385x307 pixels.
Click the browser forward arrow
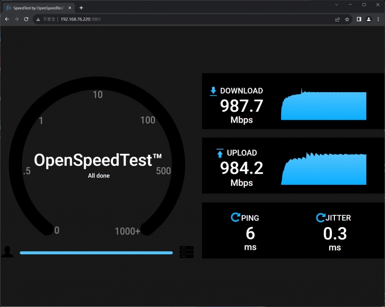pyautogui.click(x=17, y=19)
